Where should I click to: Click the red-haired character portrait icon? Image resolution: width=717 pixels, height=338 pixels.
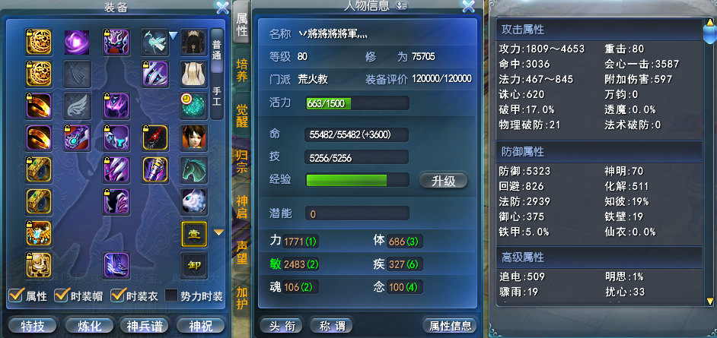(x=194, y=137)
